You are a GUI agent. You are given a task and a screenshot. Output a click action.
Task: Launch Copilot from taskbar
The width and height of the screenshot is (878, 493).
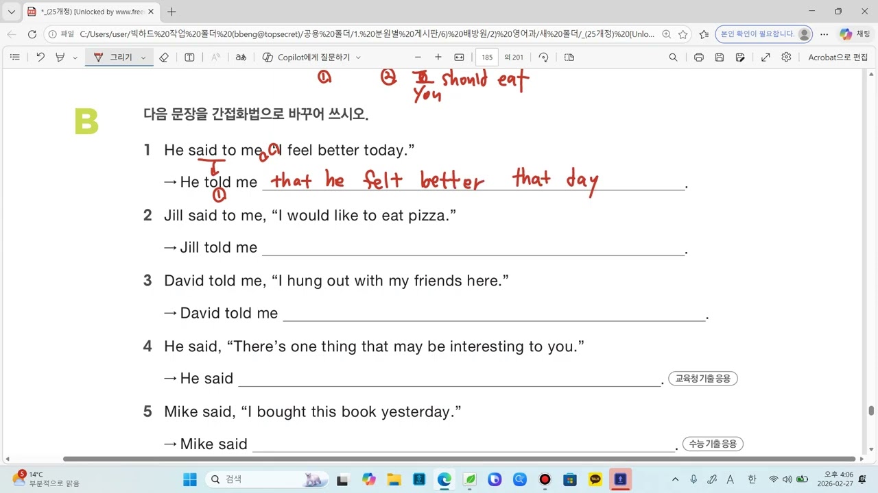(369, 479)
